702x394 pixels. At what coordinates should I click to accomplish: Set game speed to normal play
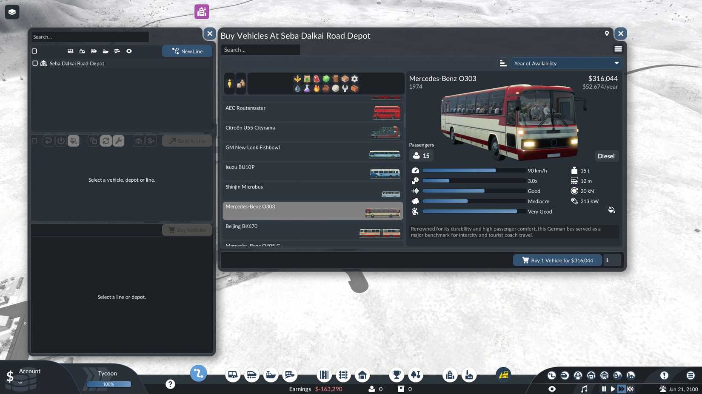click(613, 389)
